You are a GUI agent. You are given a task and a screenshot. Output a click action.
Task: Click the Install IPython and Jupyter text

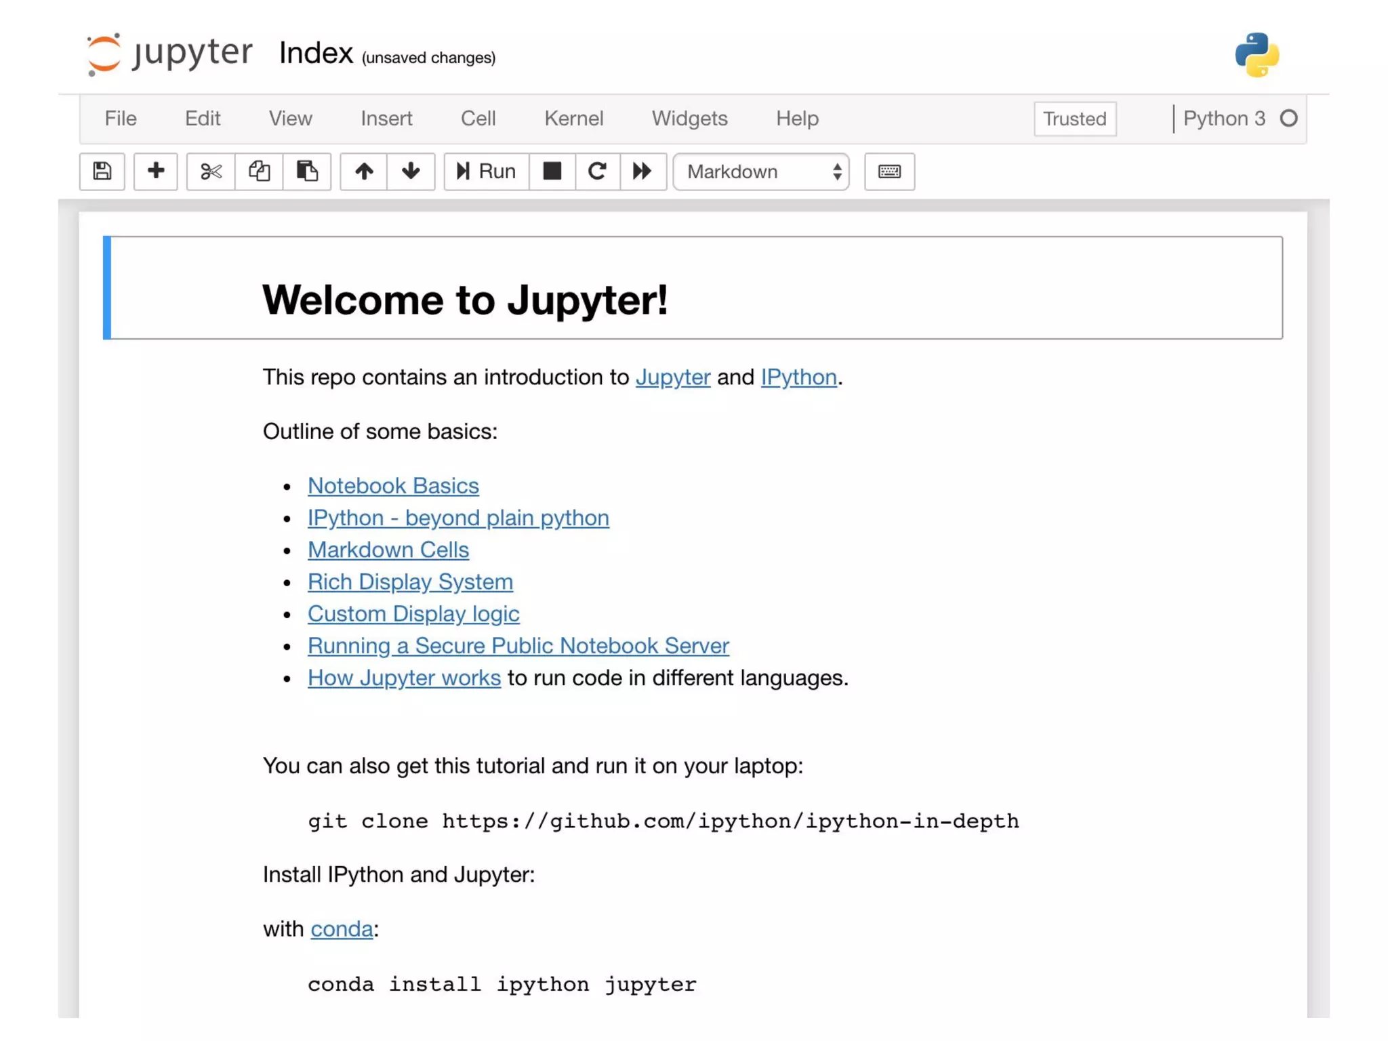tap(399, 875)
